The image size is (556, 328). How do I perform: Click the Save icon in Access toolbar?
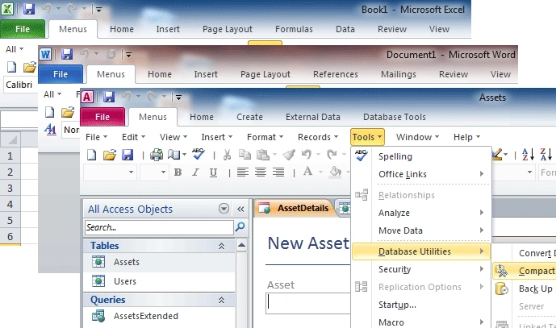128,155
